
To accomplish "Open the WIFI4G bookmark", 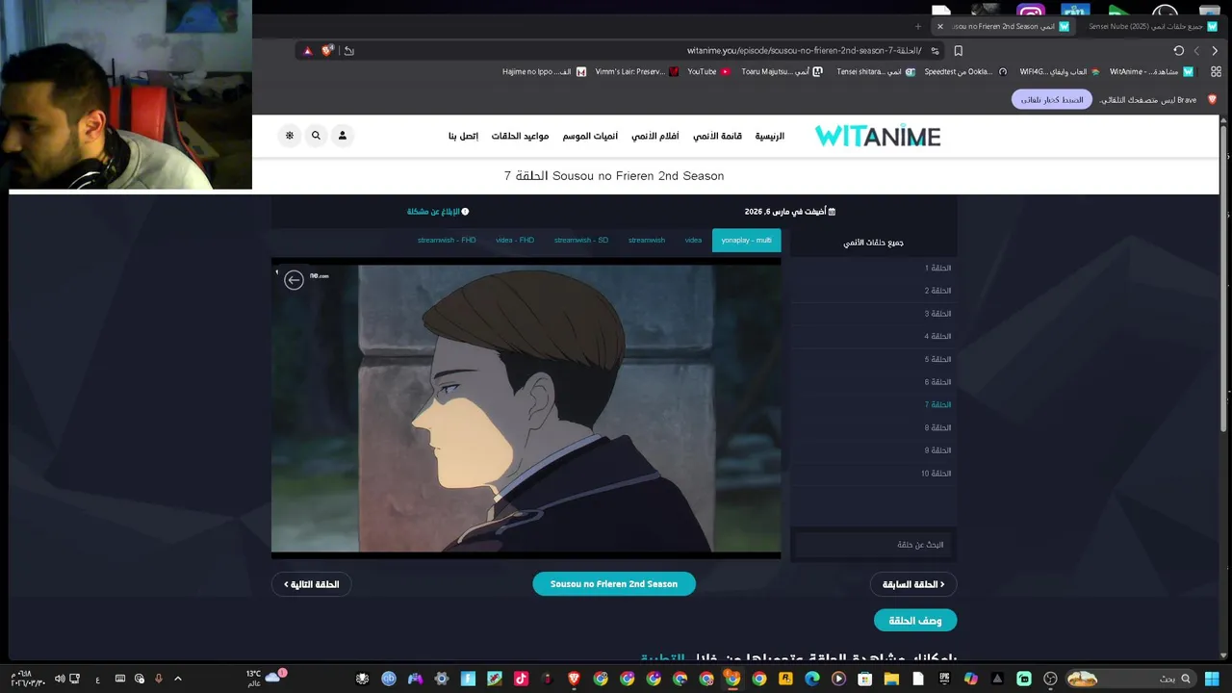I will point(1060,72).
